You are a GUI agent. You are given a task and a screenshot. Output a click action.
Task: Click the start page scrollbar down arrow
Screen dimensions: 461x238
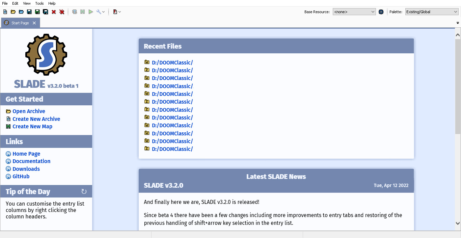[458, 223]
